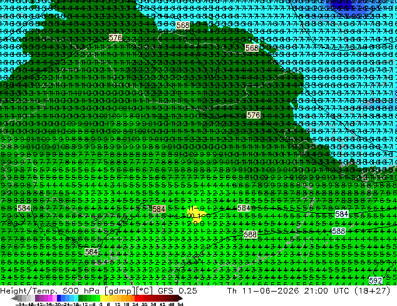Pick the dark blue swatch in the legend
This screenshot has width=397, height=306.
click(59, 298)
